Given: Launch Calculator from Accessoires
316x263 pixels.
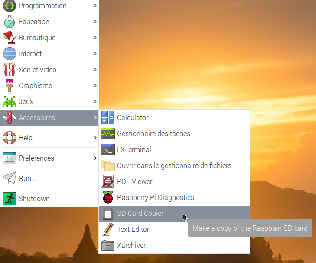Looking at the screenshot, I should [174, 117].
